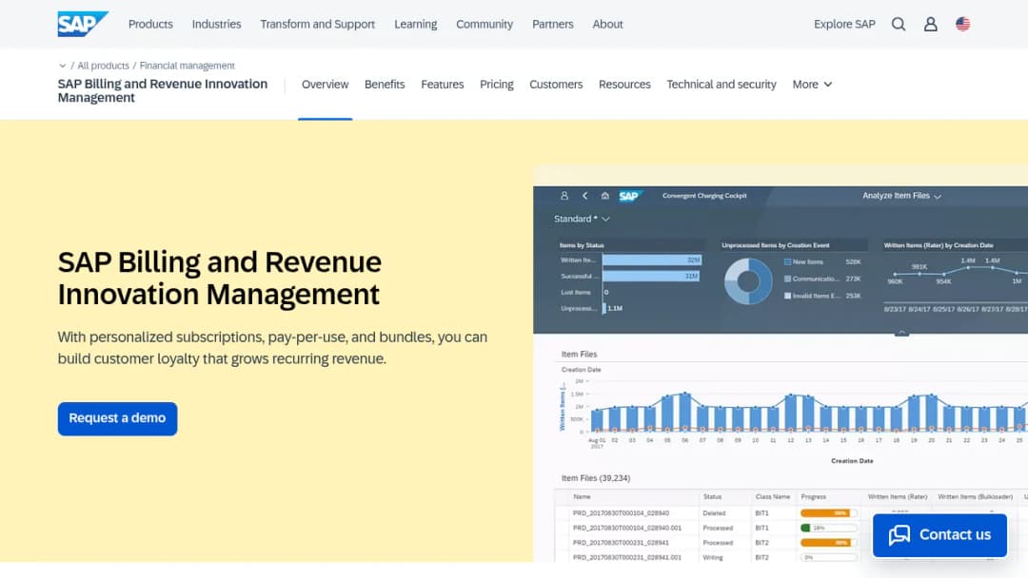Click progress bar of PRD_20170830T000104_028940.001 row
The image size is (1028, 578).
pyautogui.click(x=828, y=528)
